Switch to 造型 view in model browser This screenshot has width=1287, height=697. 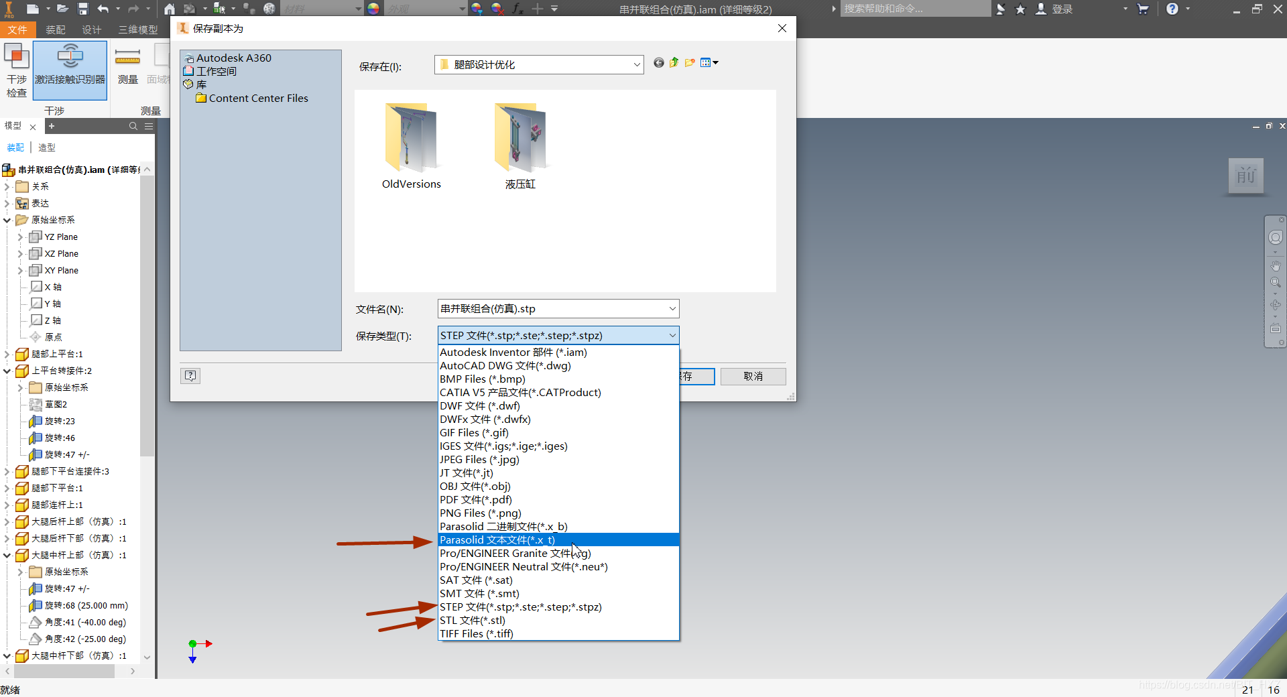[x=46, y=147]
